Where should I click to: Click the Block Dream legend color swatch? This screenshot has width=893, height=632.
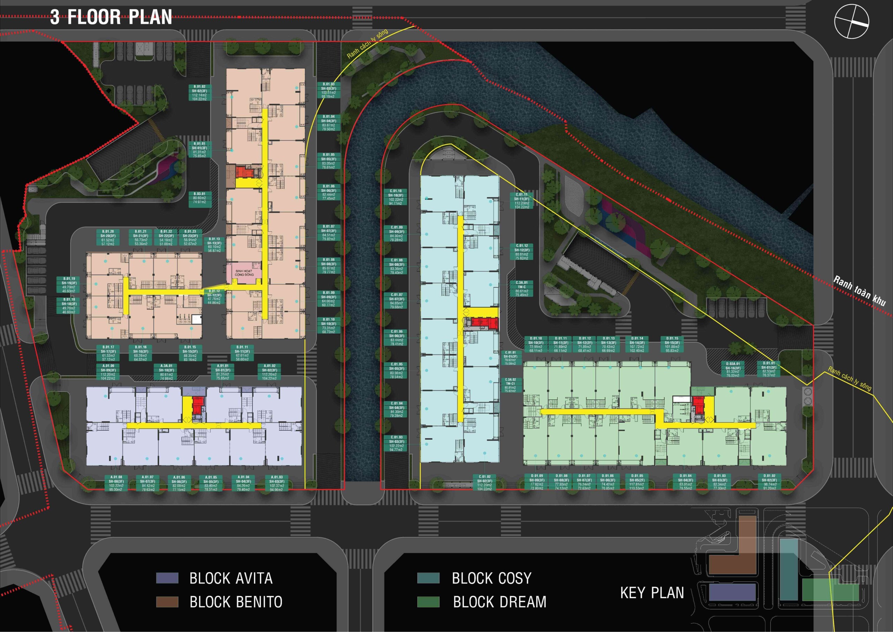point(428,602)
